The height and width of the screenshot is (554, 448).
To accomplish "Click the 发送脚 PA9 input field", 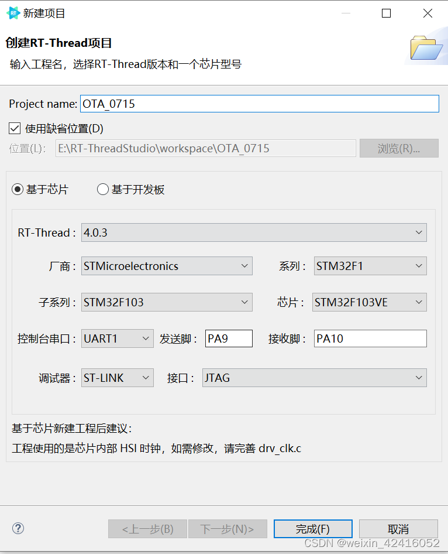I will point(229,338).
